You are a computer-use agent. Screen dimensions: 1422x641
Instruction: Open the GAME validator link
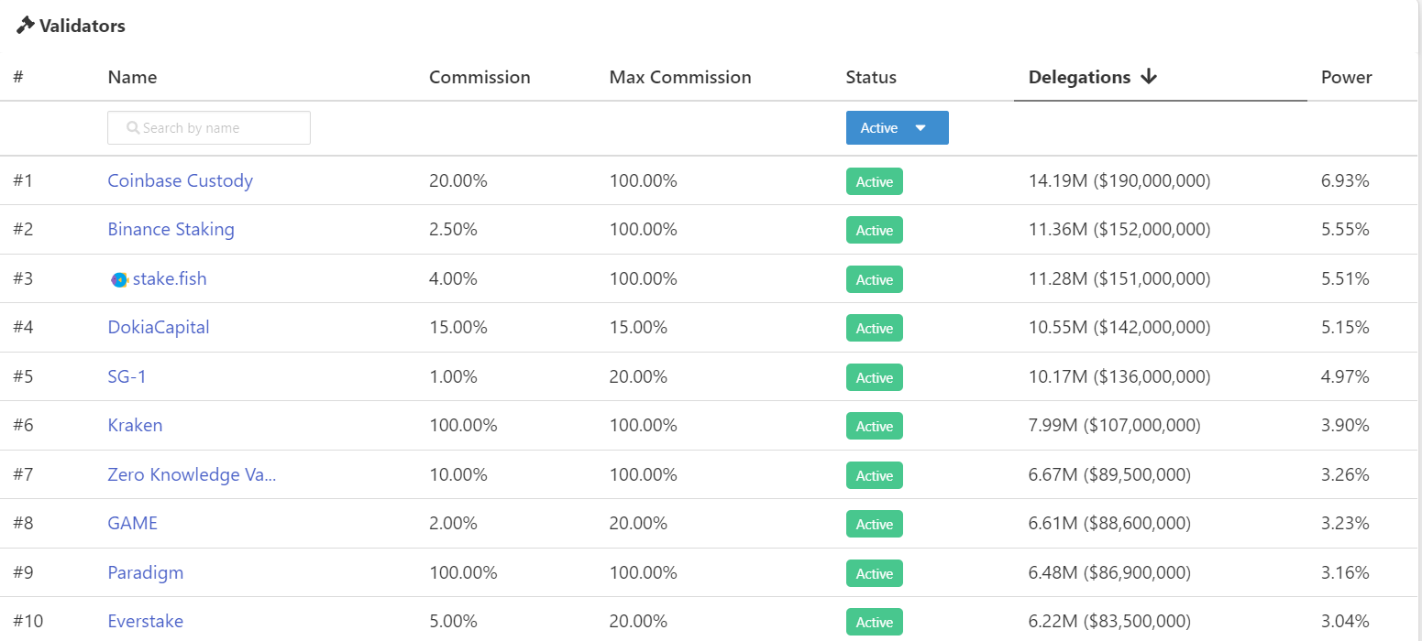(133, 523)
